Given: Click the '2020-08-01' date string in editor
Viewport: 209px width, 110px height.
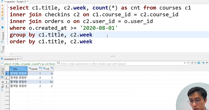Looking at the screenshot, I should (99, 28).
